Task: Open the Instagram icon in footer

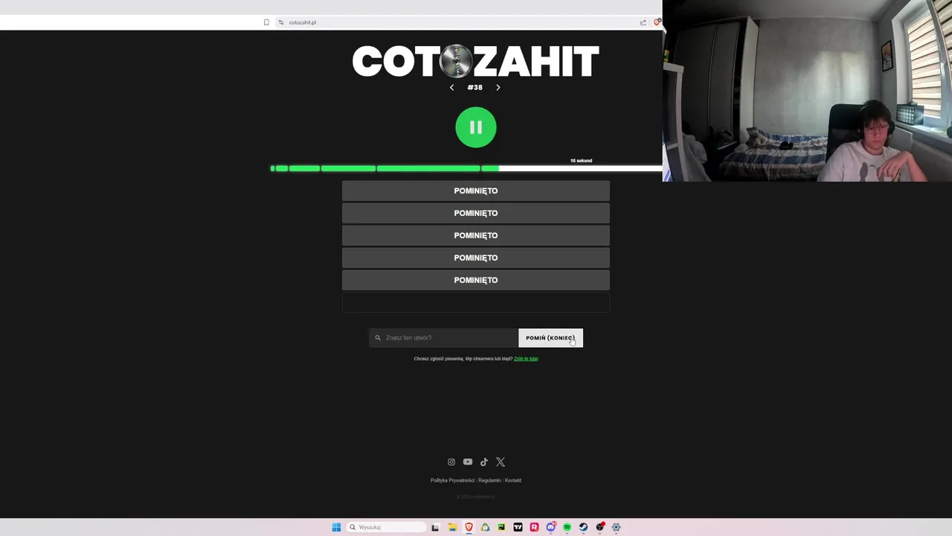Action: tap(451, 462)
